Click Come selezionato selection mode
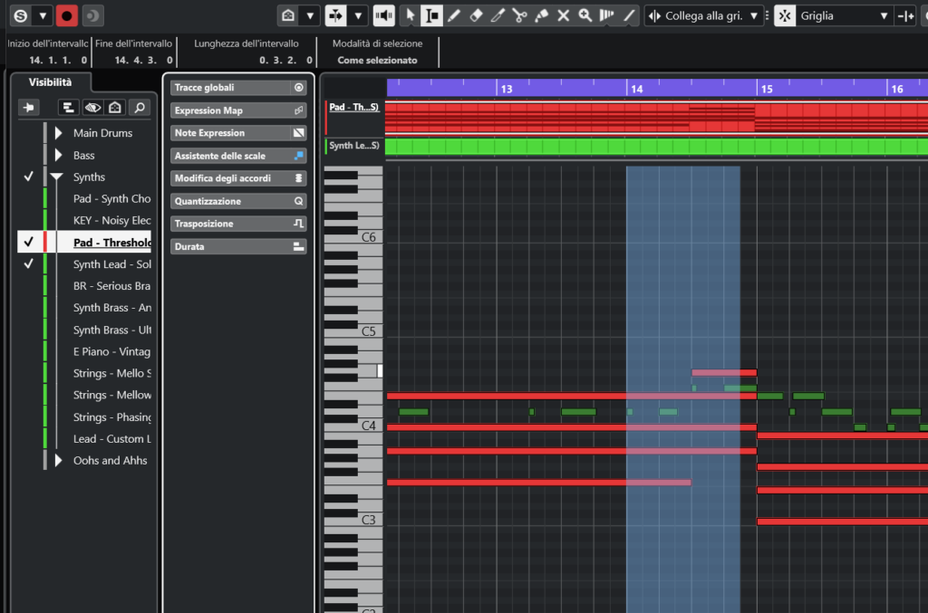The image size is (928, 613). click(x=378, y=61)
